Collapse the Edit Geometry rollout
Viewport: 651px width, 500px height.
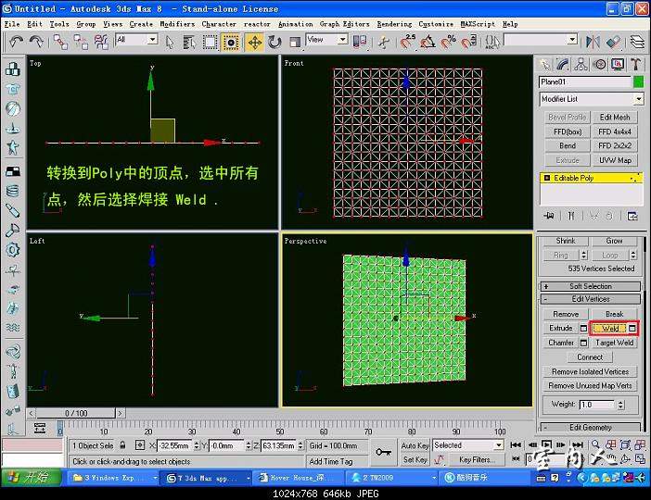coord(591,427)
